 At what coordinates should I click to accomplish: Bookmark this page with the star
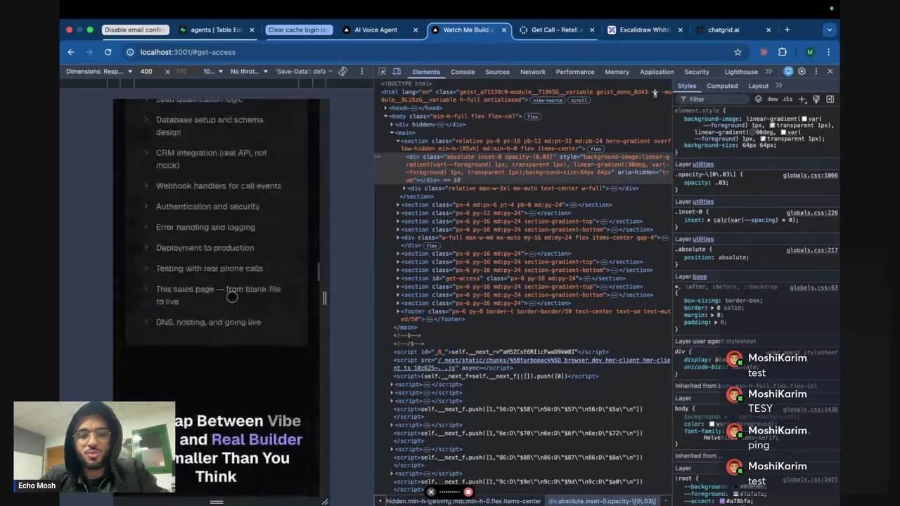tap(738, 52)
